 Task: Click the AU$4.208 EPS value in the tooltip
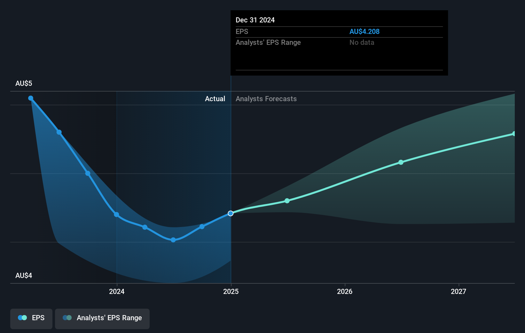(x=365, y=31)
